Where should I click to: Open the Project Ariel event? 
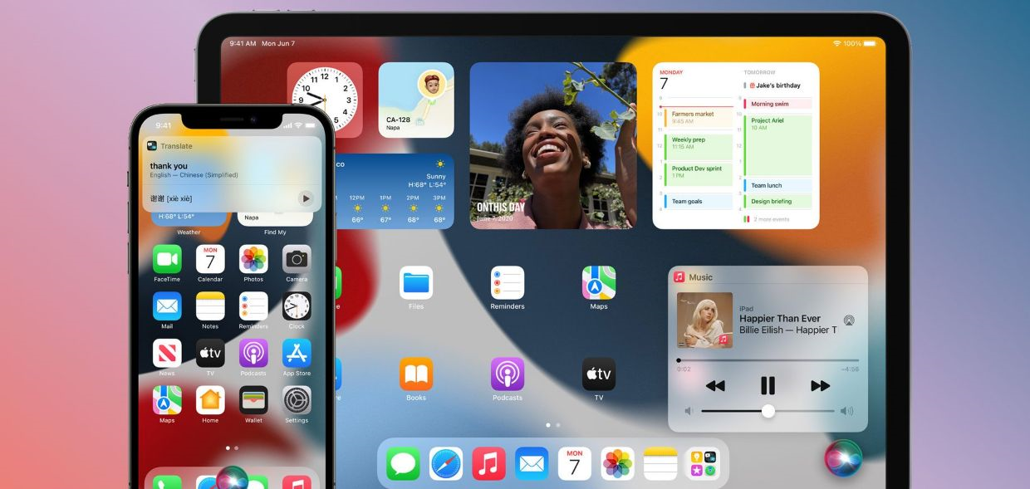777,145
